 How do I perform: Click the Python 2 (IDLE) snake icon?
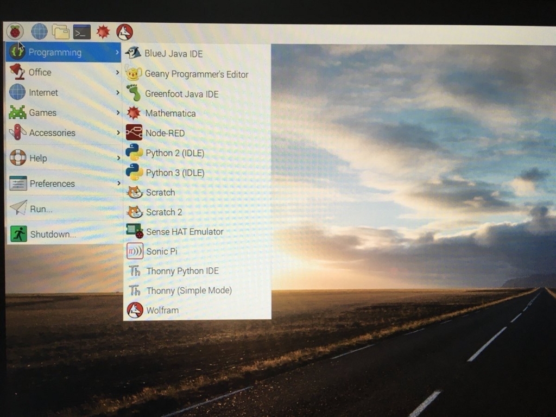(x=134, y=153)
